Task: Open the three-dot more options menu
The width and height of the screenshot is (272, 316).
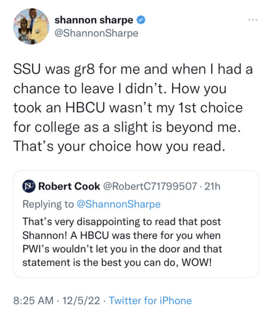Action: [x=253, y=20]
